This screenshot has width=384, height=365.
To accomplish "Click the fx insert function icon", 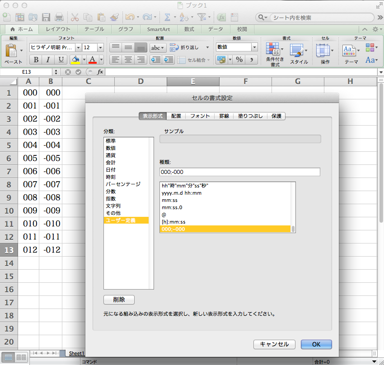I will [x=100, y=72].
